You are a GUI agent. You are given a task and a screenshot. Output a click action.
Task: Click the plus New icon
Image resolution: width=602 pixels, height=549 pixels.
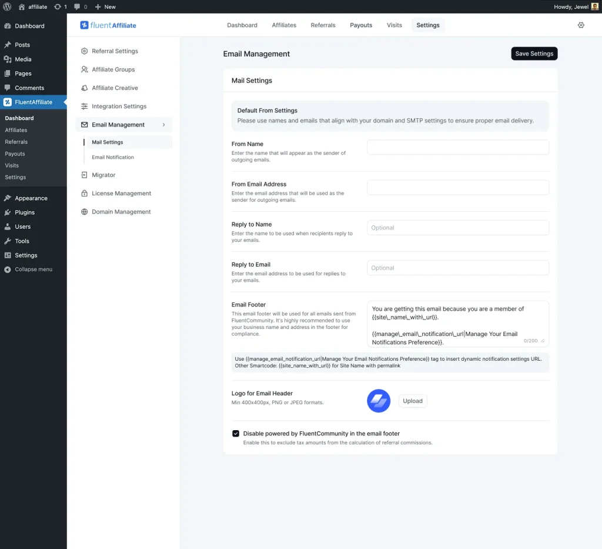pos(98,6)
